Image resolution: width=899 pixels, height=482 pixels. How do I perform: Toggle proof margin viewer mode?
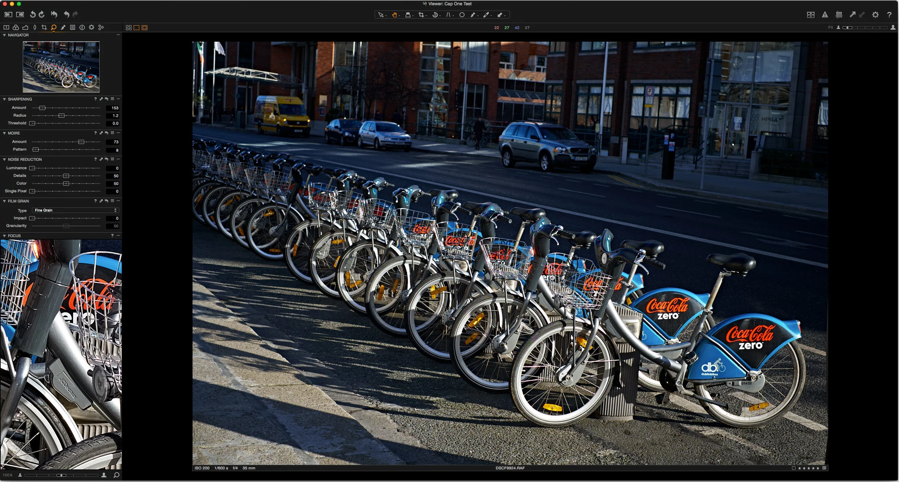click(x=145, y=28)
